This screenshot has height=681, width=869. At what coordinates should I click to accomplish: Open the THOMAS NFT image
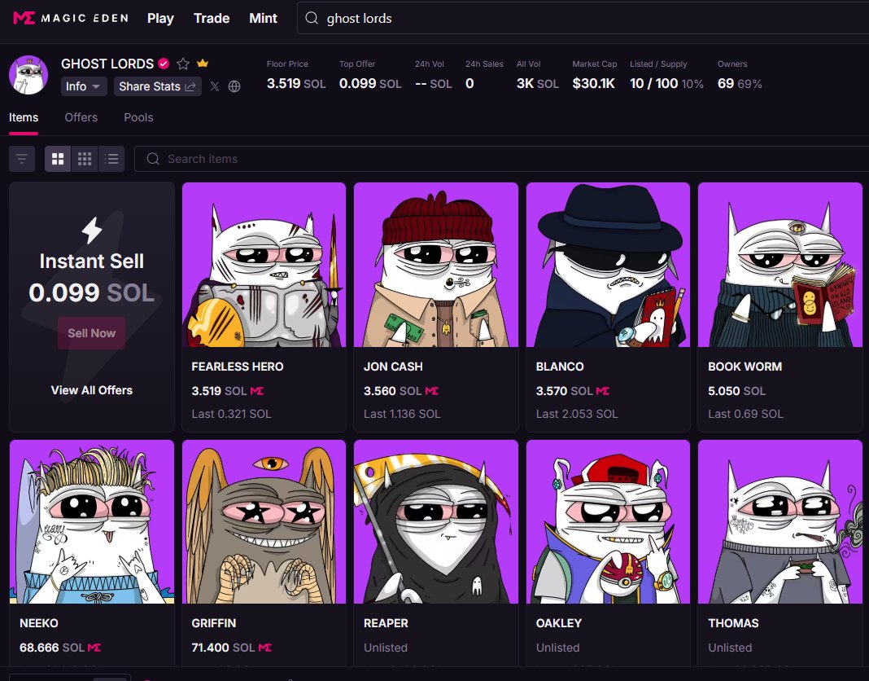780,521
